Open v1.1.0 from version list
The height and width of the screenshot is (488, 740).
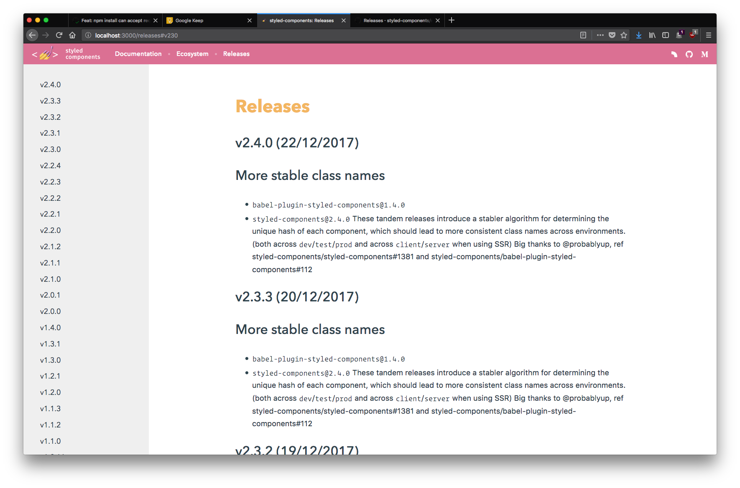point(50,441)
